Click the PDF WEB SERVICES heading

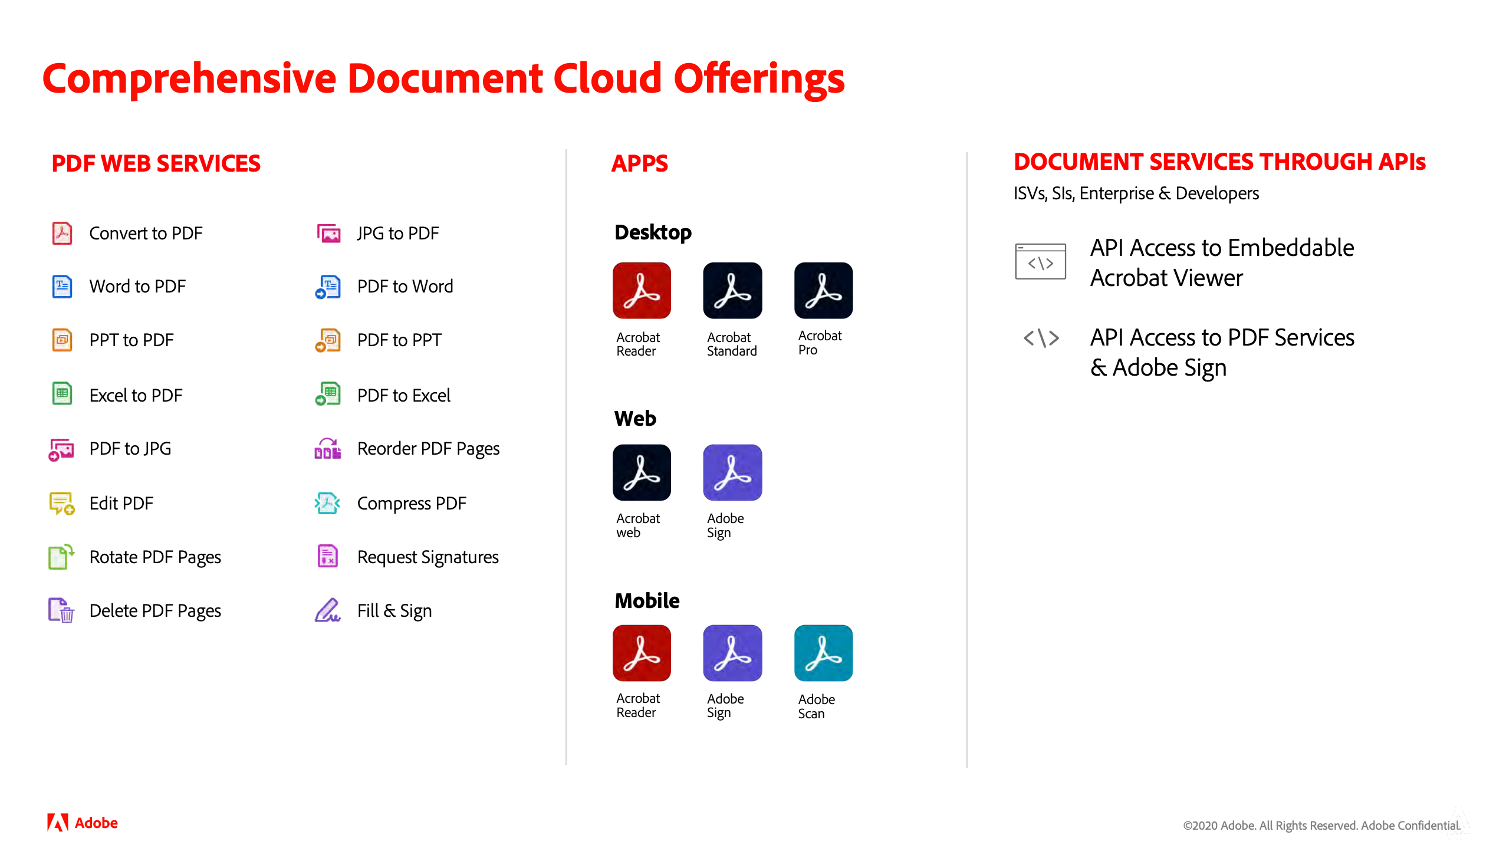(x=156, y=163)
